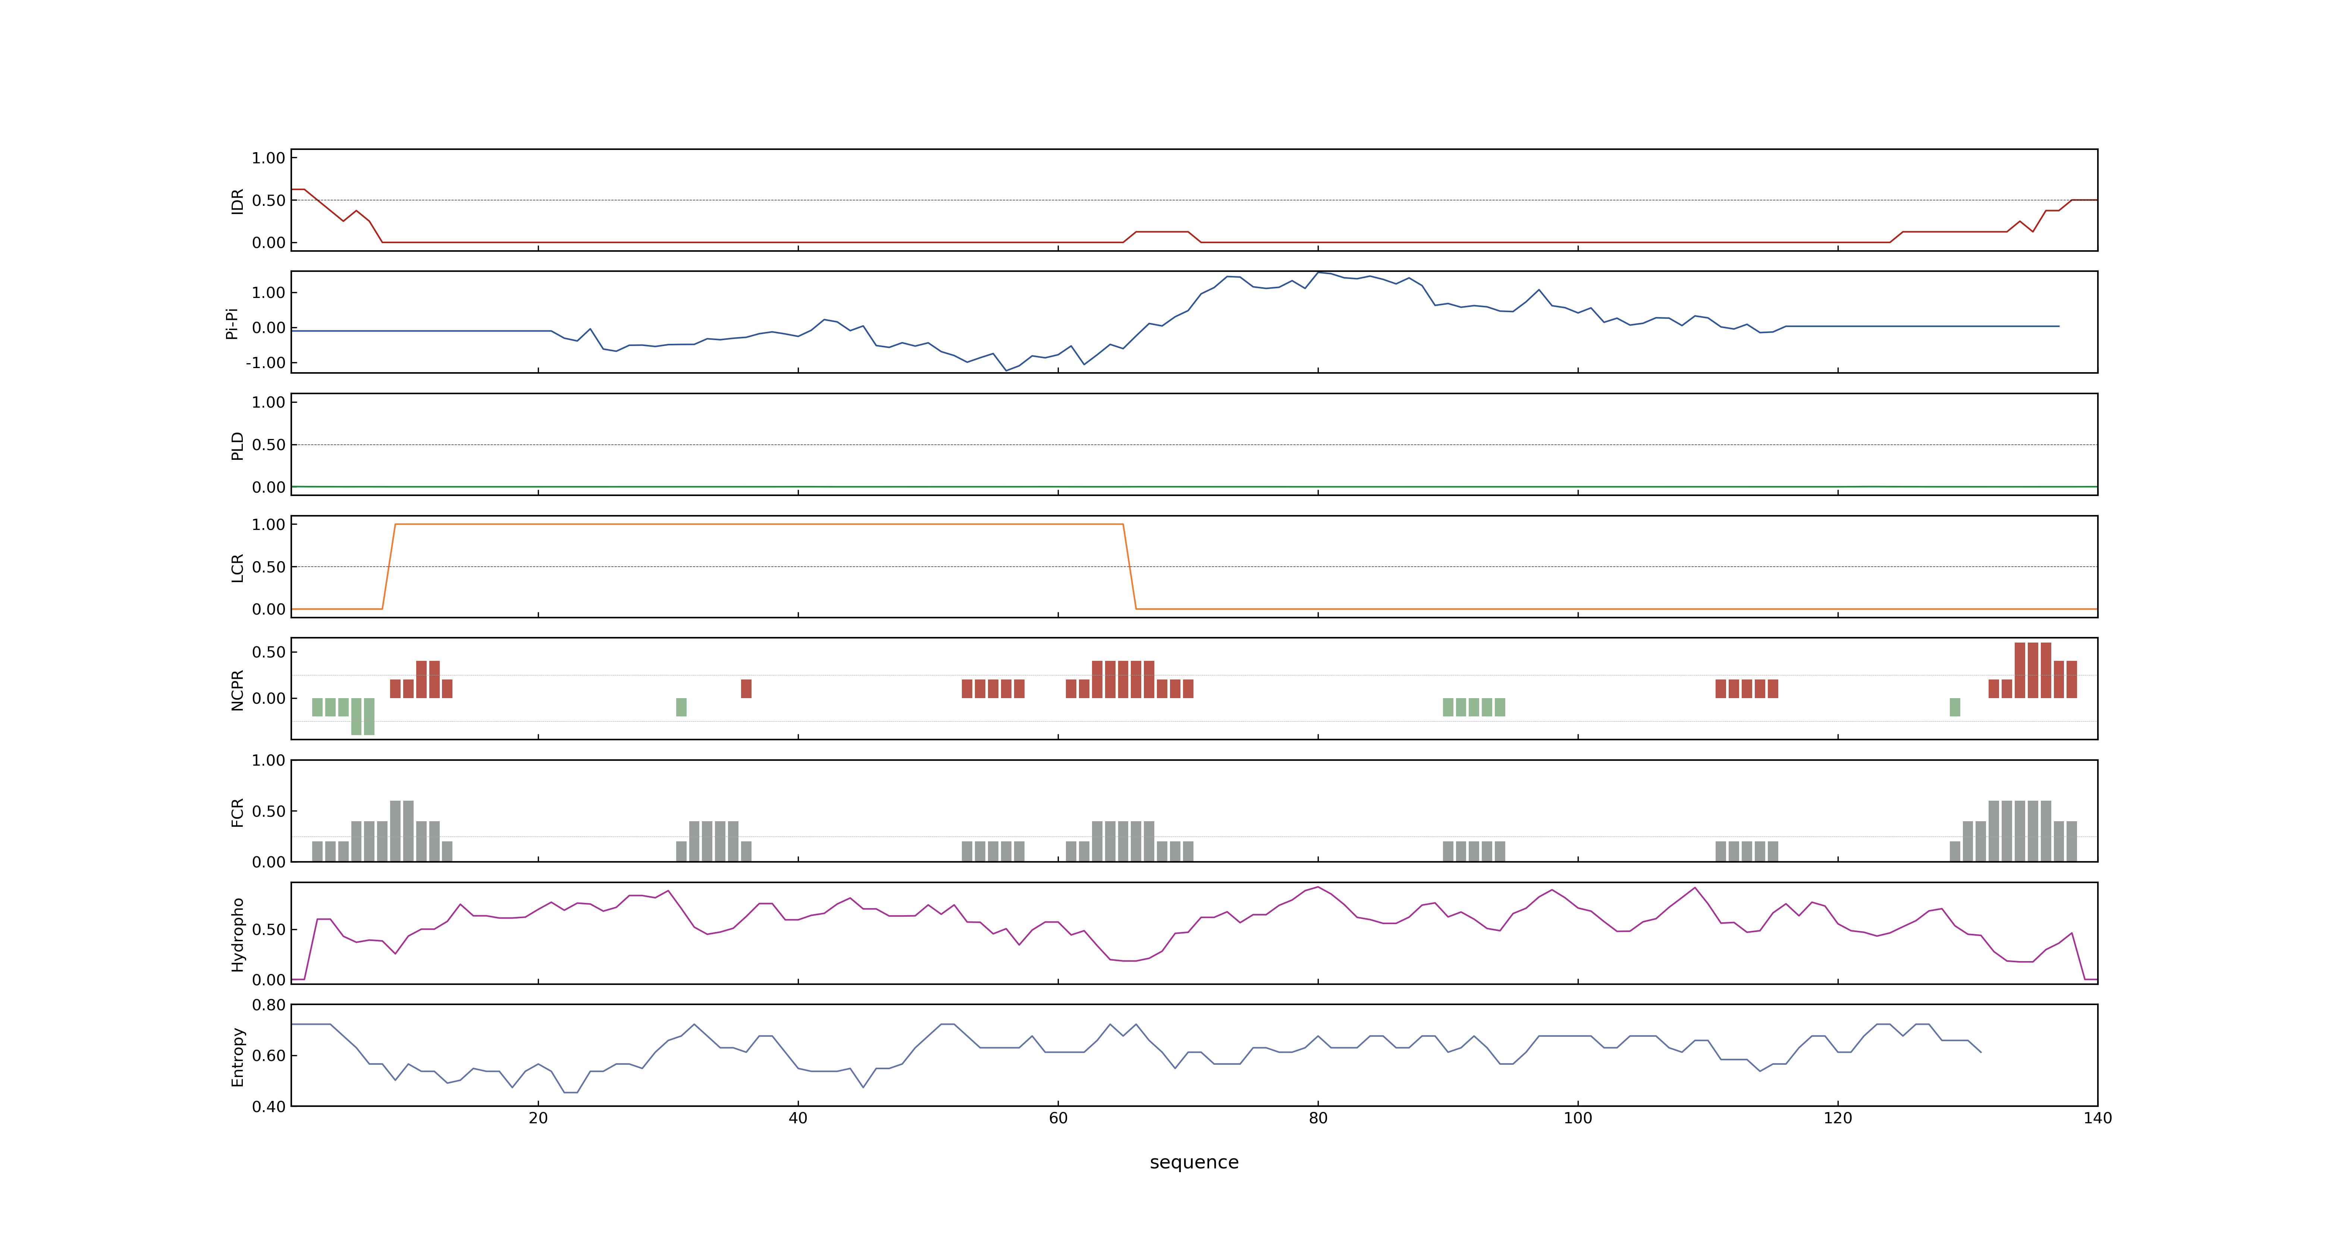Click the green NCPR bar group near 92

(x=1474, y=707)
